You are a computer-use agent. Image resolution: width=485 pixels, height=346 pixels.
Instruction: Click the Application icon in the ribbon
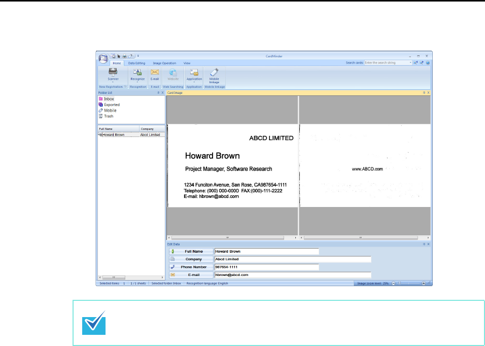click(x=194, y=73)
